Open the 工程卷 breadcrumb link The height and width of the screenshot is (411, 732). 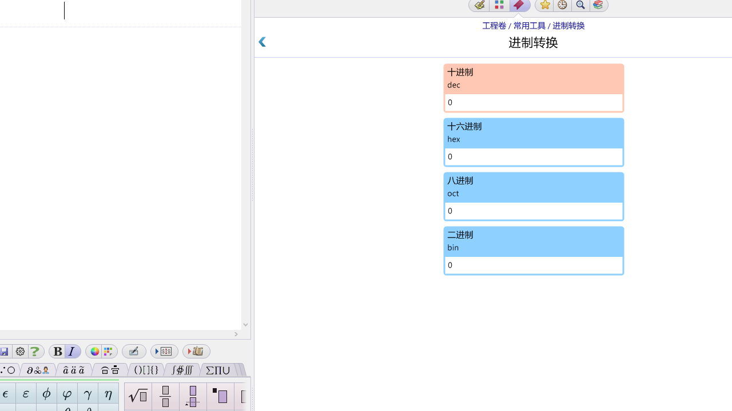[x=494, y=26]
